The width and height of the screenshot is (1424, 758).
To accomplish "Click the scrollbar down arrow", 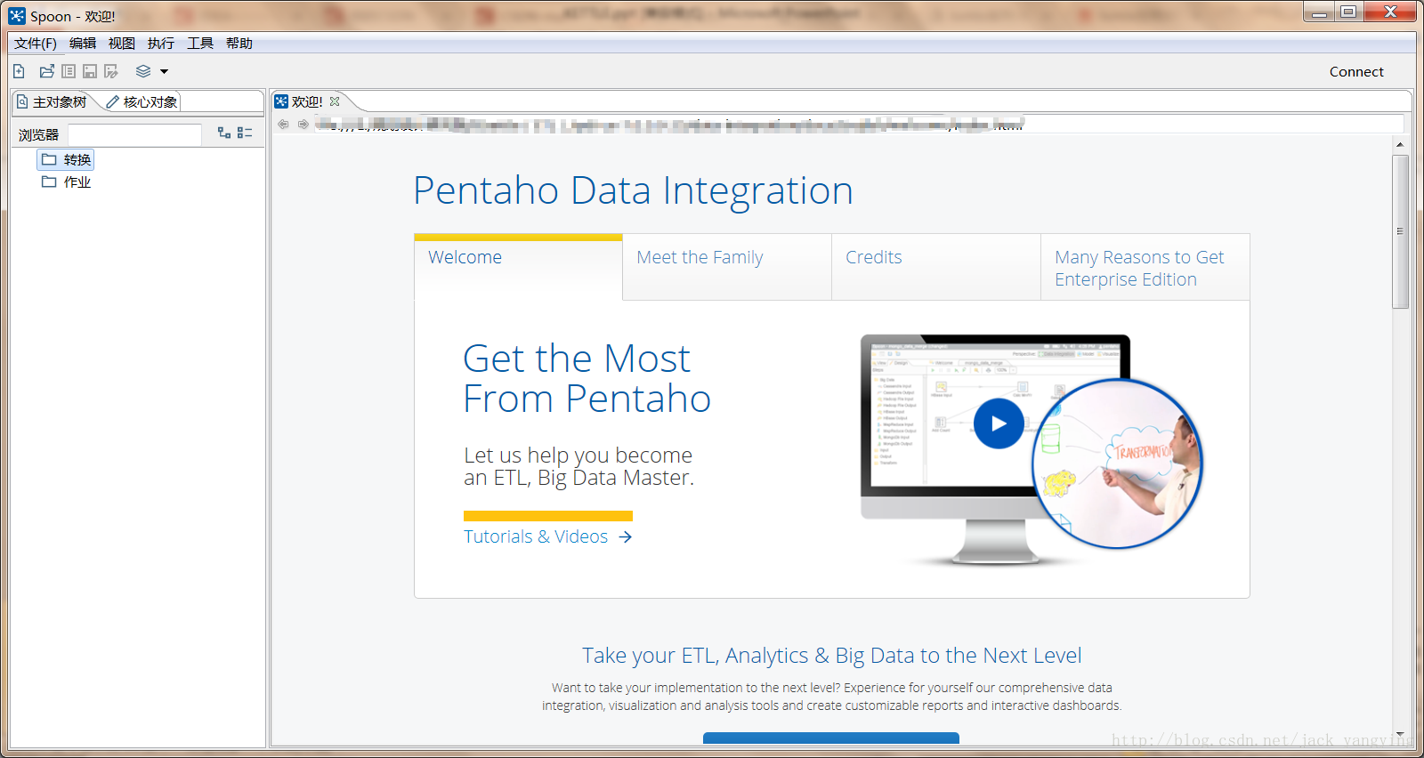I will (x=1400, y=734).
